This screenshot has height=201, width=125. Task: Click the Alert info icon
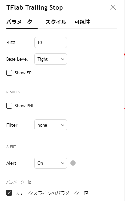73,163
